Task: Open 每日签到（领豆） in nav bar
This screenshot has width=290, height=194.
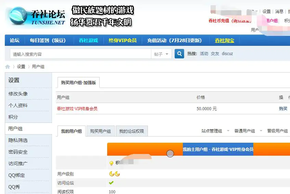Action: (48, 40)
